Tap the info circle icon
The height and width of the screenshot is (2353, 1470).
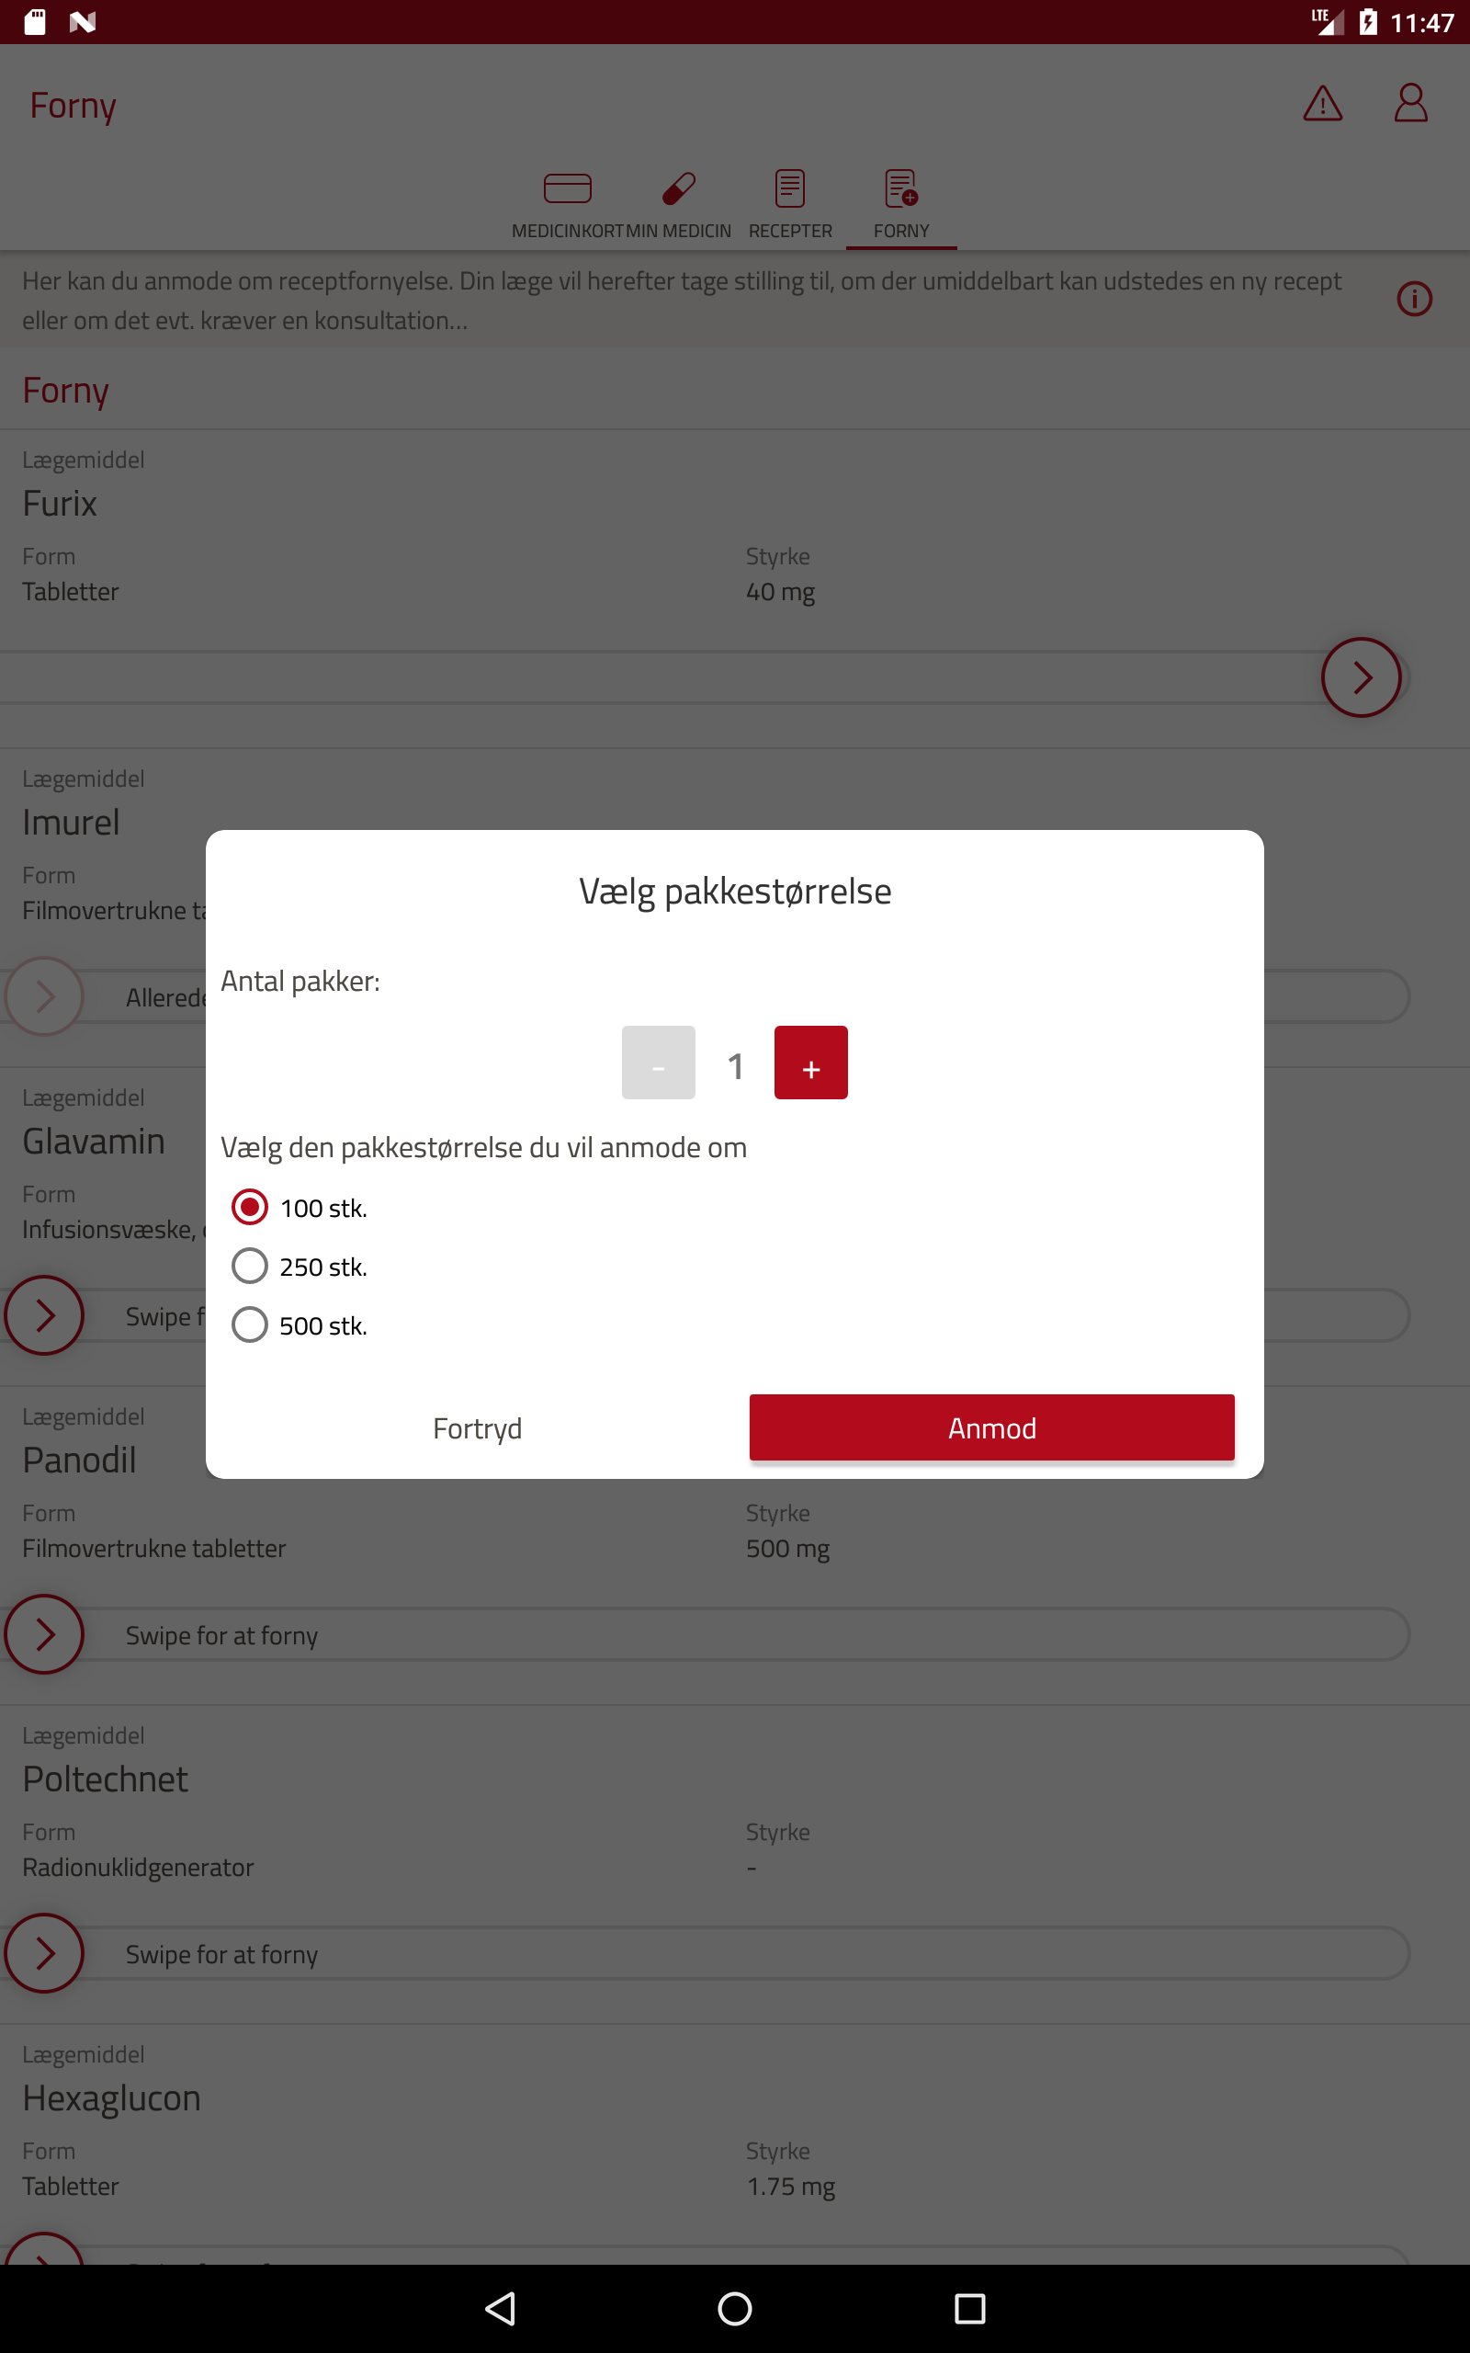coord(1415,300)
